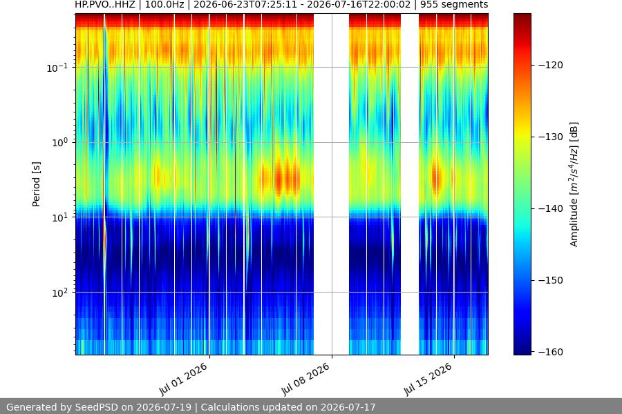Screen dimensions: 622x414
Task: Click the dark red top of the colorbar
Action: [522, 19]
